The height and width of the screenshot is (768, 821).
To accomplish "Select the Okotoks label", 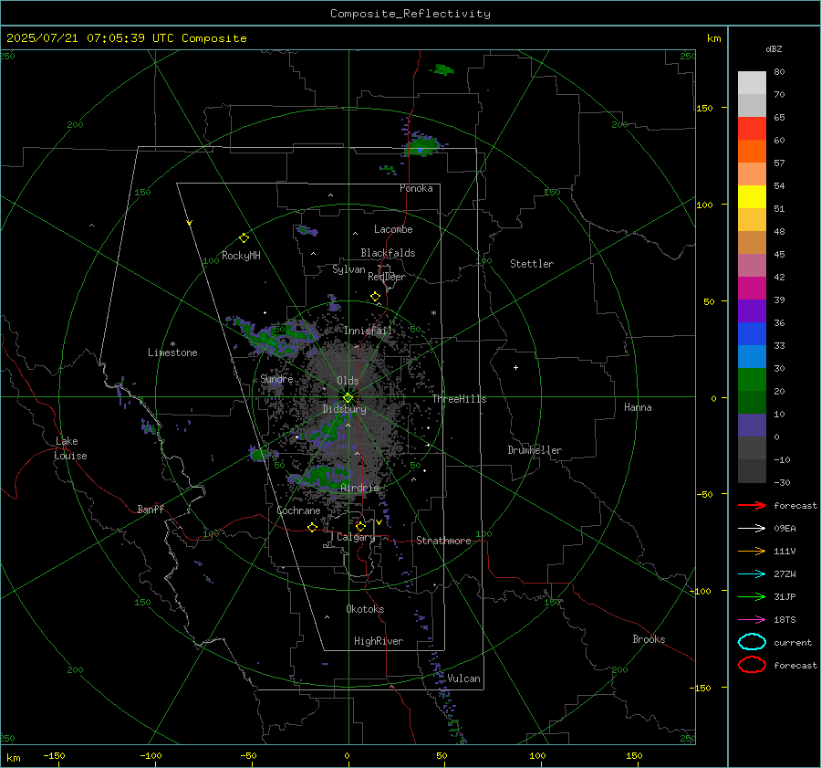I will (x=365, y=609).
